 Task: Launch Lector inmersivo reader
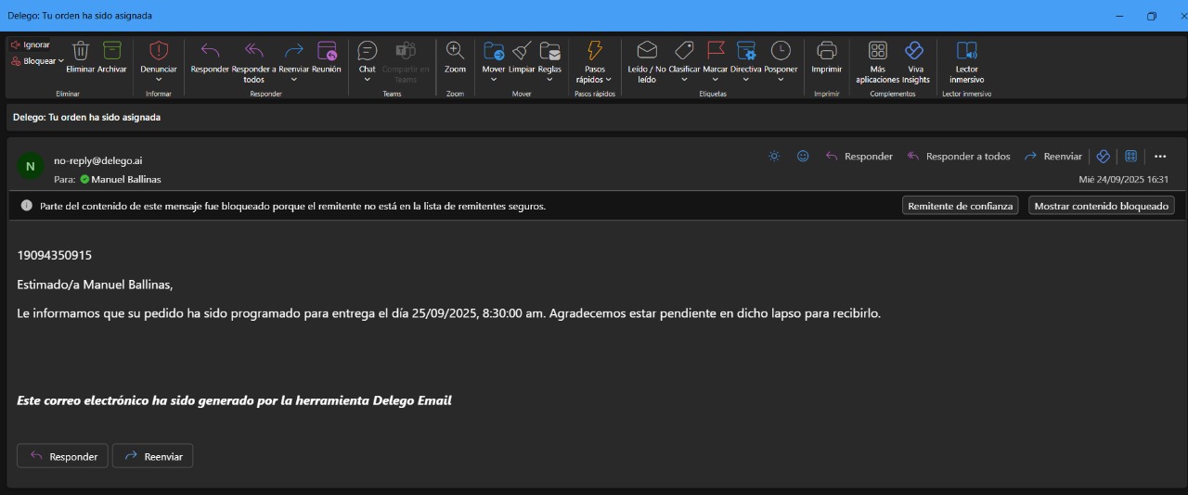[x=966, y=51]
